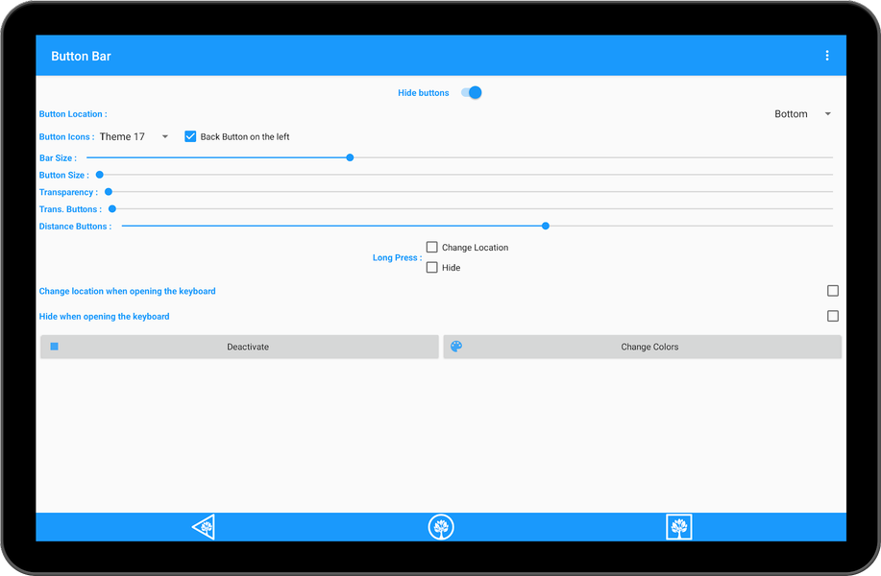Click 'Hide when opening the keyboard' text
The image size is (881, 576).
click(x=104, y=317)
